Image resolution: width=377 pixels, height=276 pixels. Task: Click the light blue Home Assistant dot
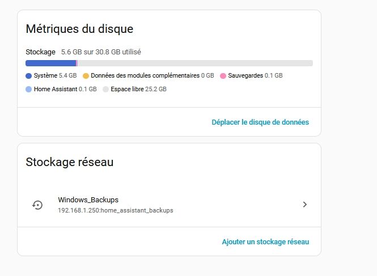29,89
